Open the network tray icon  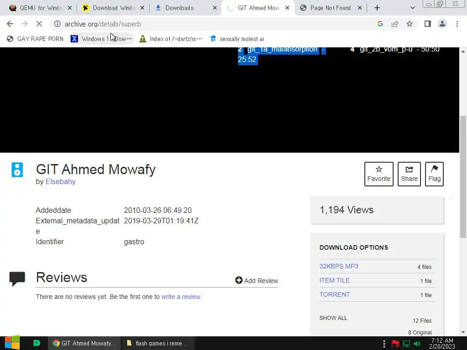(406, 344)
